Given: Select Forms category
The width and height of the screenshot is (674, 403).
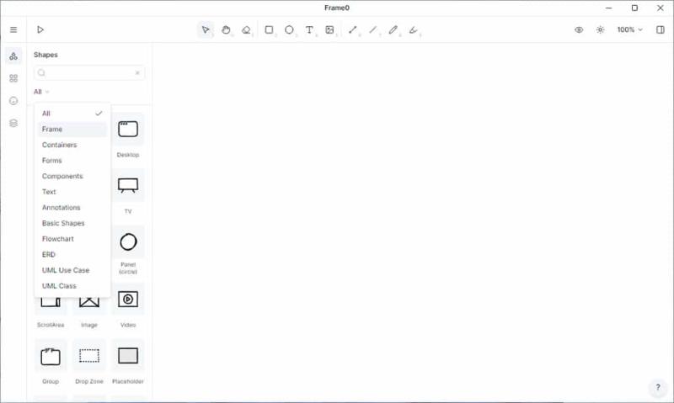Looking at the screenshot, I should pyautogui.click(x=72, y=161).
